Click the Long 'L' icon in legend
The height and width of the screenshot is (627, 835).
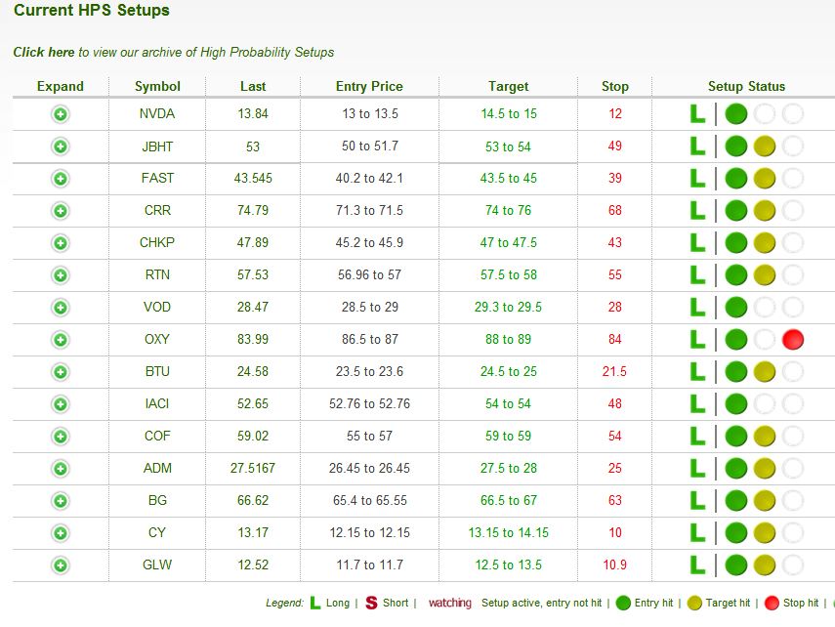click(315, 604)
